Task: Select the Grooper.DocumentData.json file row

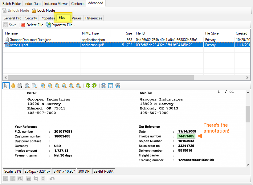Action: pos(31,40)
